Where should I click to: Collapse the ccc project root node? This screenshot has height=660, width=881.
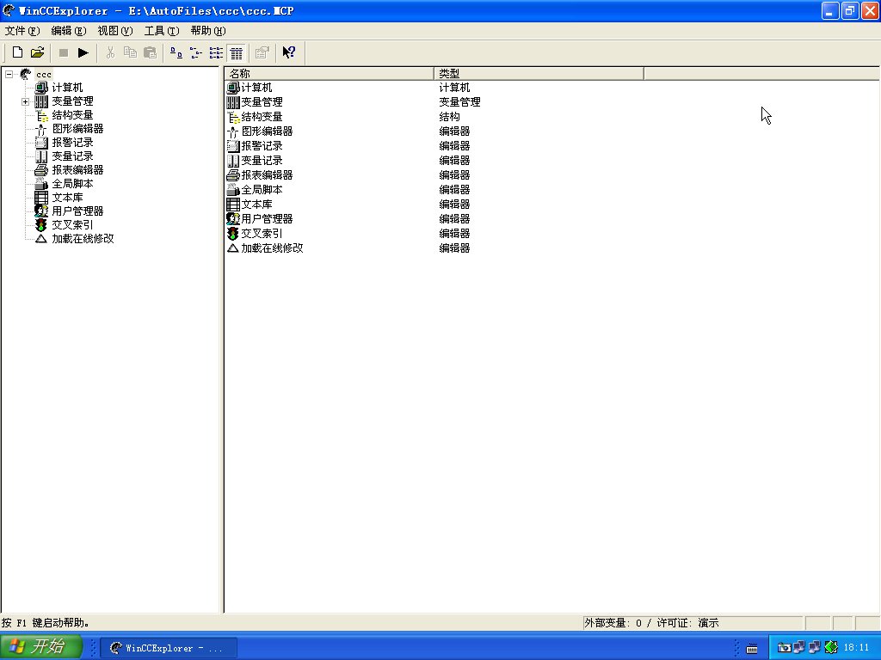pyautogui.click(x=9, y=74)
